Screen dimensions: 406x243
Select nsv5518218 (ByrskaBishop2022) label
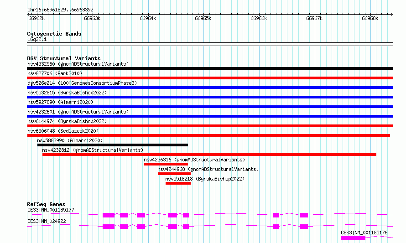(205, 179)
